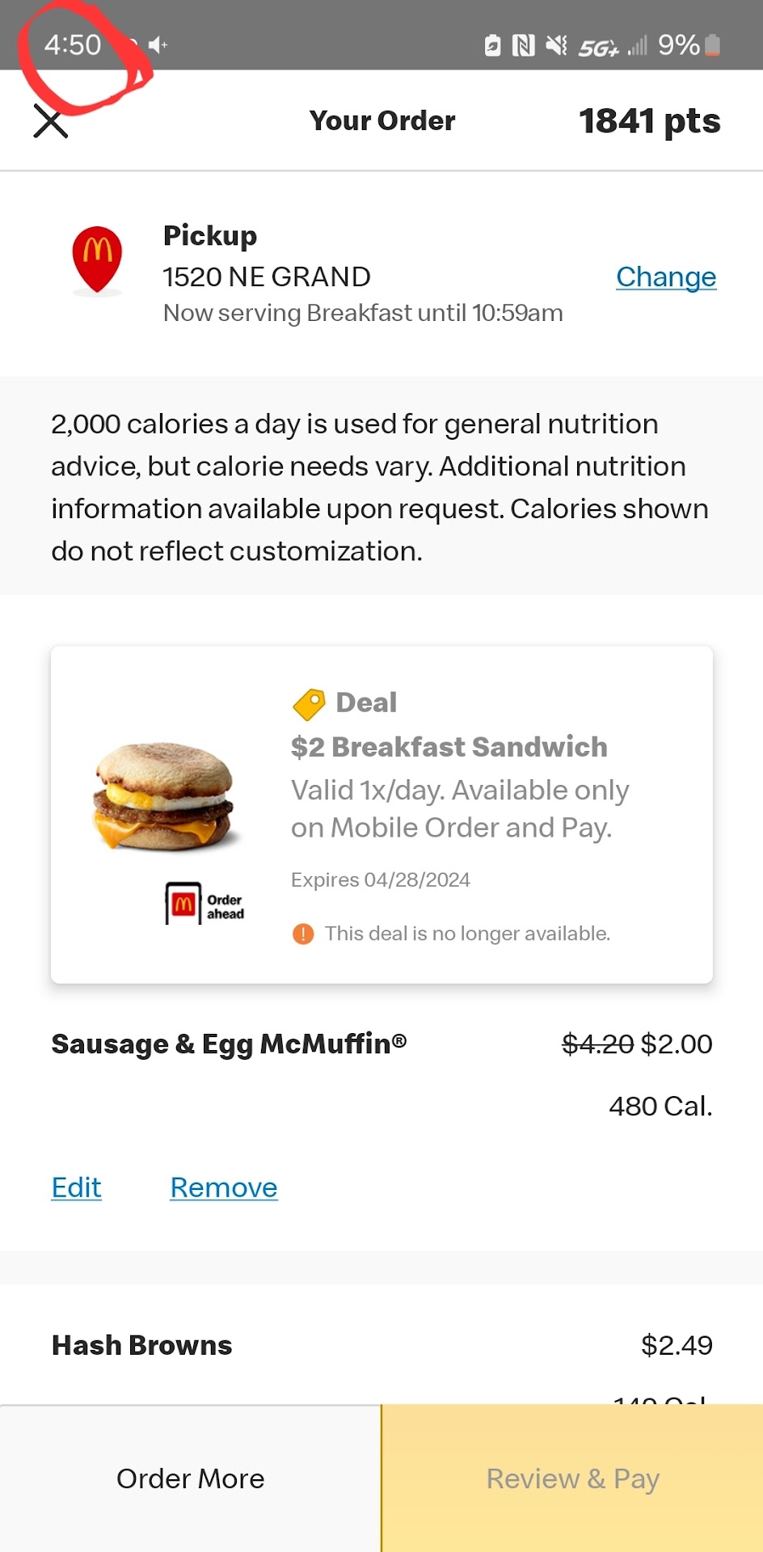The height and width of the screenshot is (1552, 763).
Task: Open the 1841 pts rewards balance
Action: [x=649, y=121]
